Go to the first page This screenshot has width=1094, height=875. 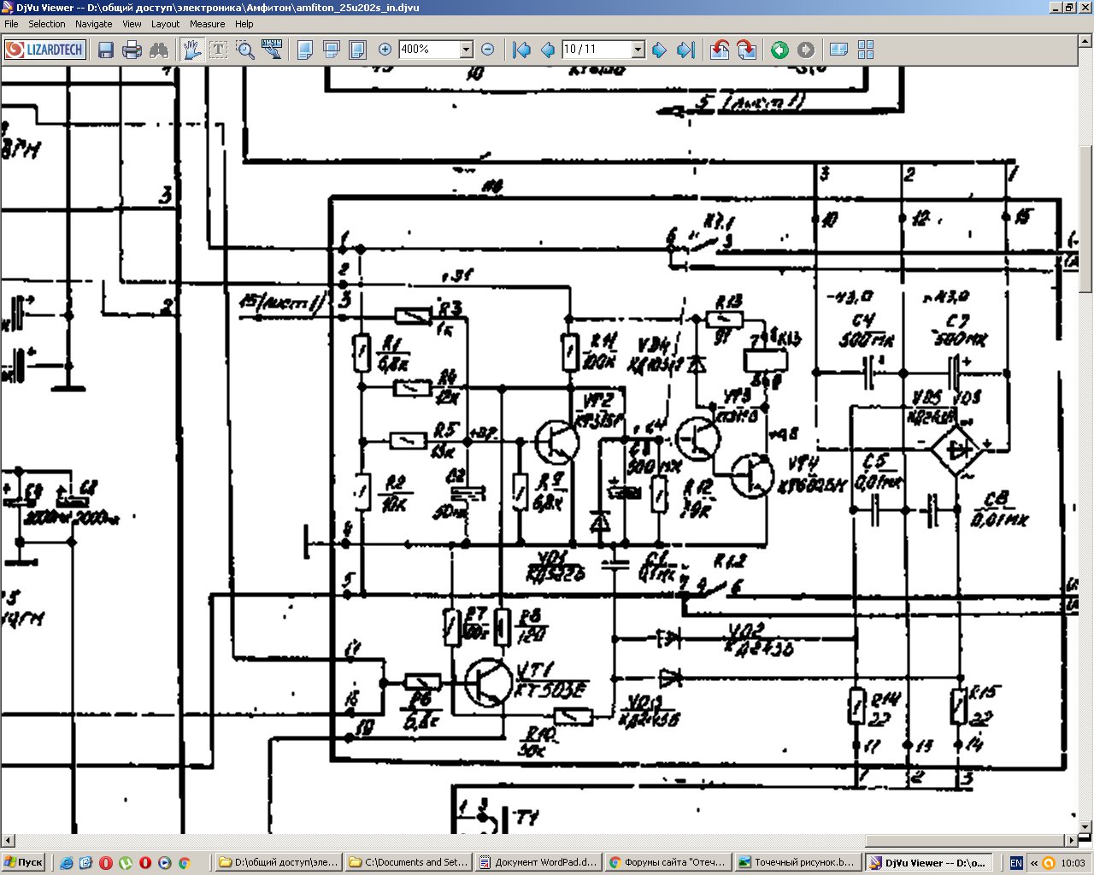(x=521, y=50)
